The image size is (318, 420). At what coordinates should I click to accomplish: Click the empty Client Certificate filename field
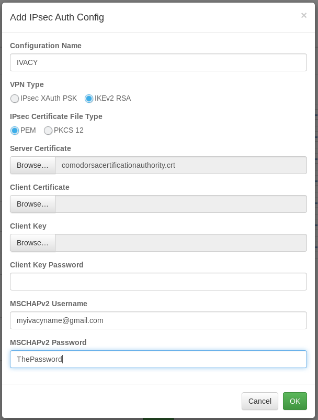click(180, 204)
